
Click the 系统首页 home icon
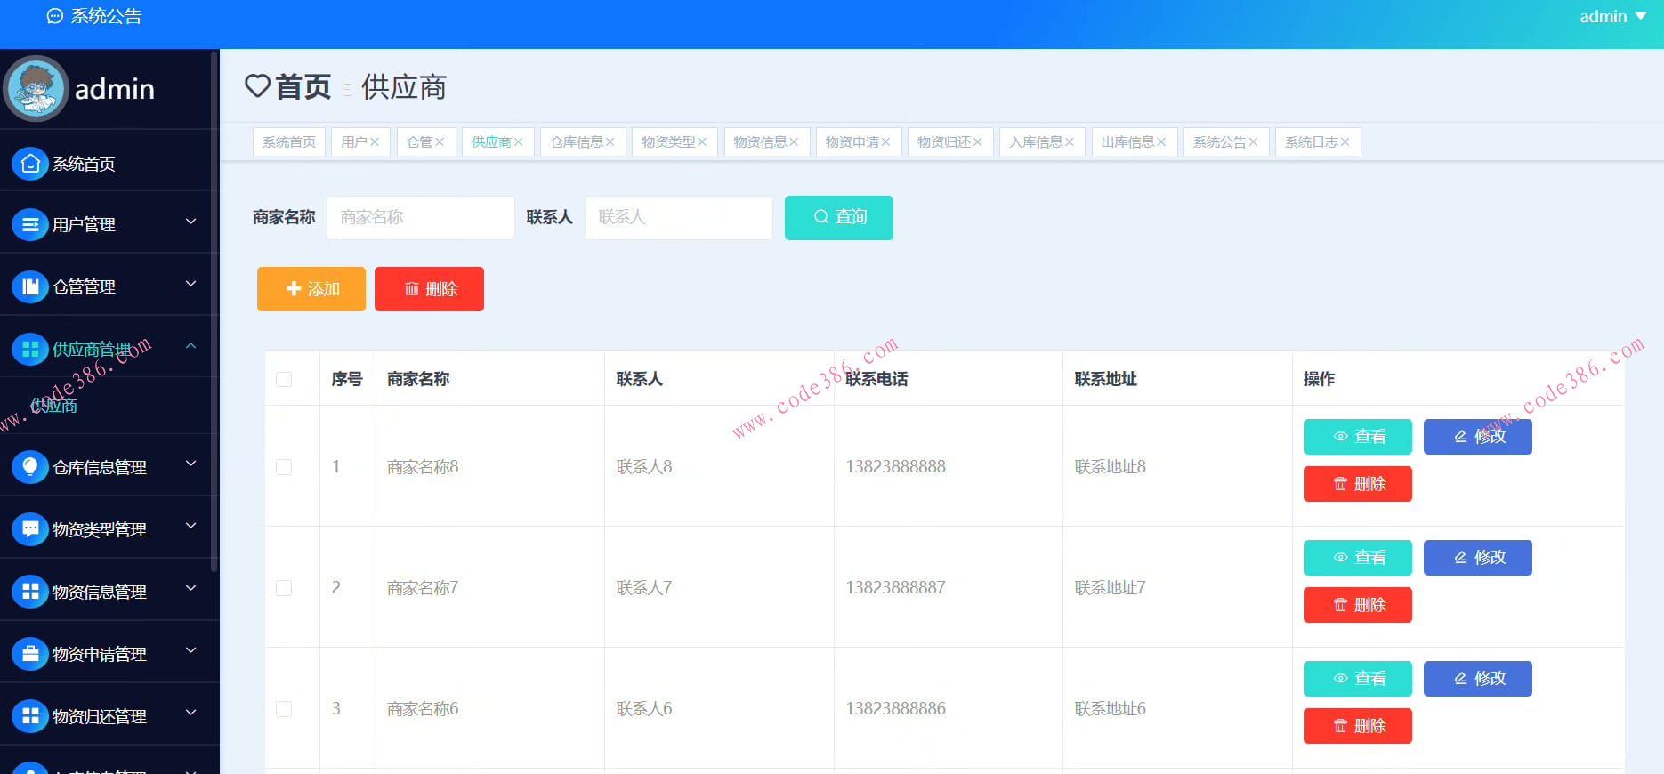point(30,164)
